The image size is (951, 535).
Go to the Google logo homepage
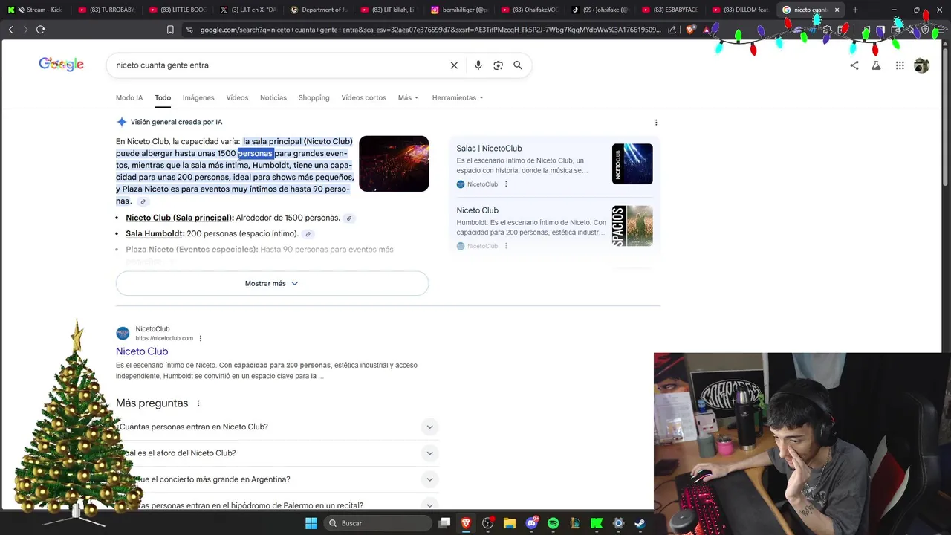click(x=62, y=65)
